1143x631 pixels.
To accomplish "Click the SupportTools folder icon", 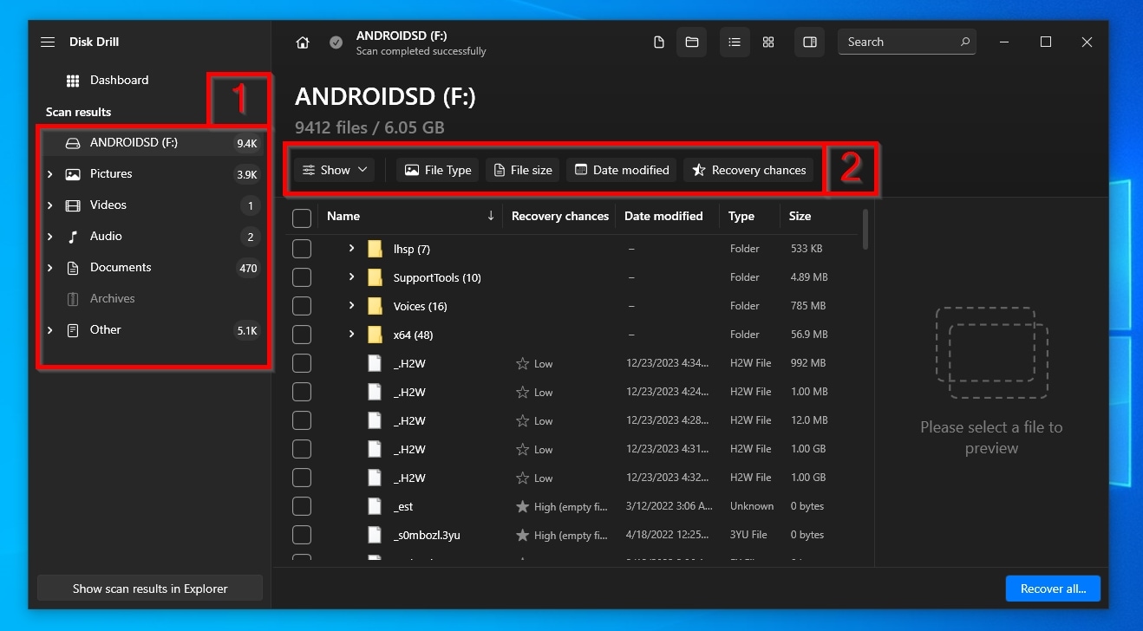I will [x=375, y=278].
